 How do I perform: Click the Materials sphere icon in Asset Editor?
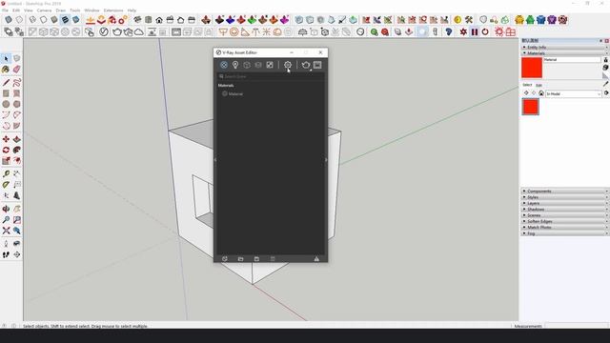pyautogui.click(x=224, y=65)
